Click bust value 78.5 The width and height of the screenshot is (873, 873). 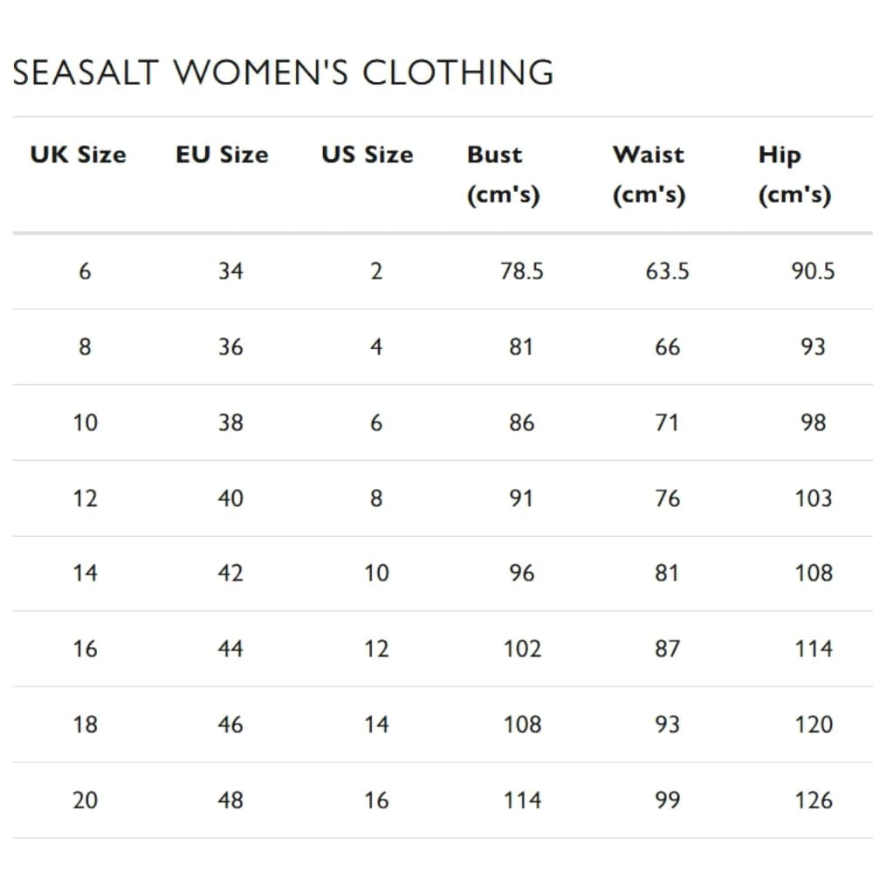point(522,272)
